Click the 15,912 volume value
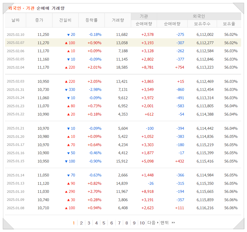The image size is (247, 232). [x=122, y=161]
